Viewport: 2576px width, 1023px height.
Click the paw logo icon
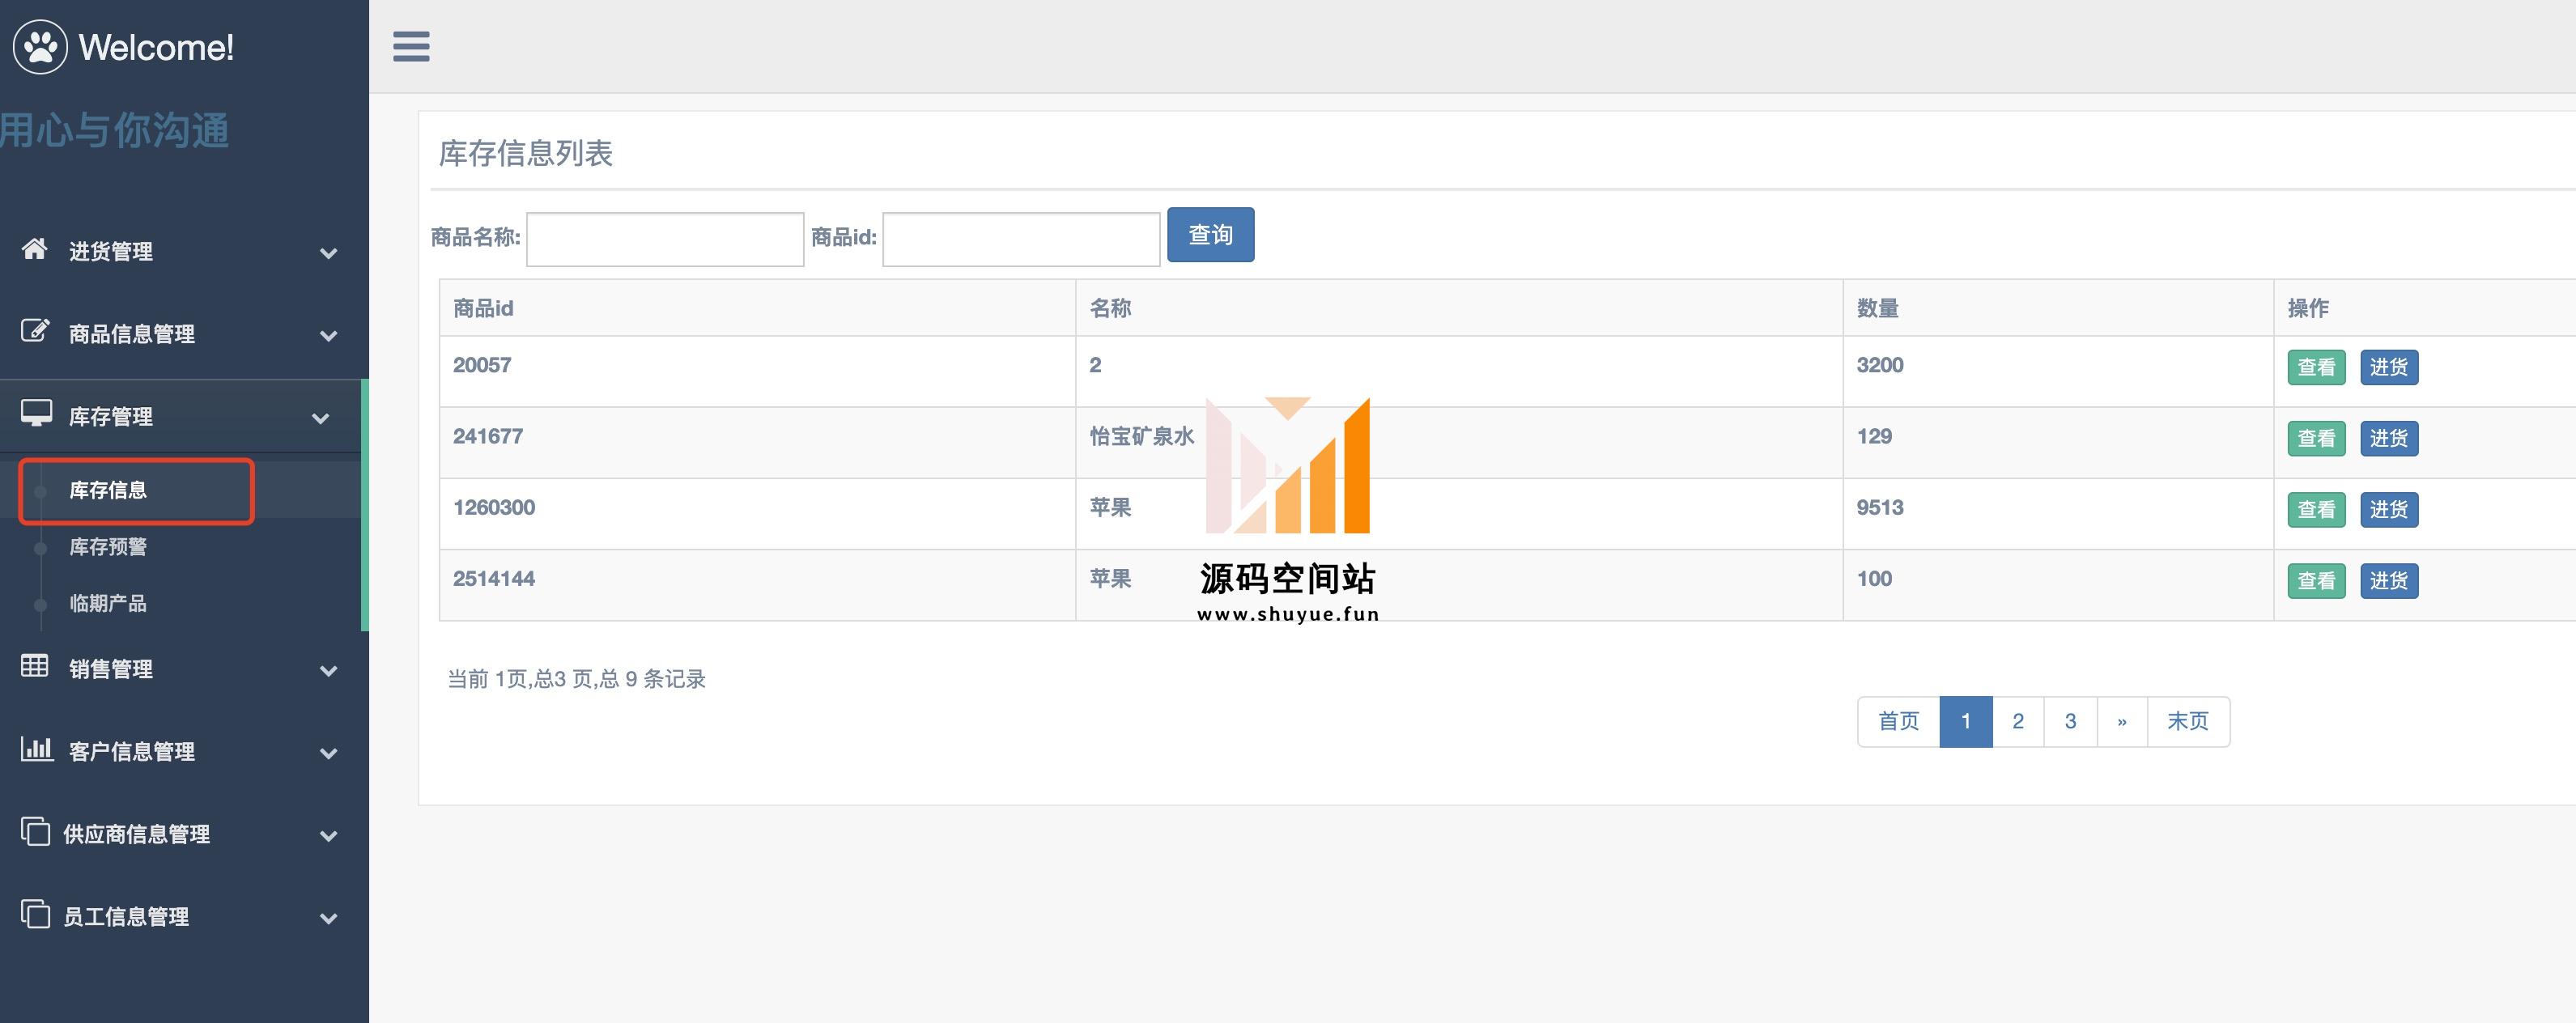pyautogui.click(x=40, y=46)
